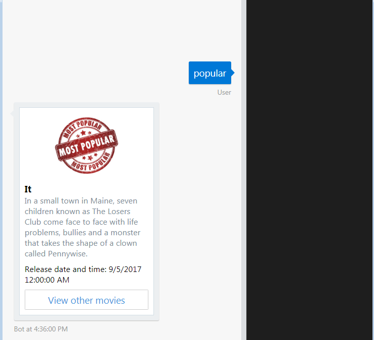
Task: Click the movie title 'It'
Action: (28, 189)
